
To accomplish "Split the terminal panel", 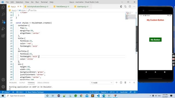I will (x=121, y=82).
